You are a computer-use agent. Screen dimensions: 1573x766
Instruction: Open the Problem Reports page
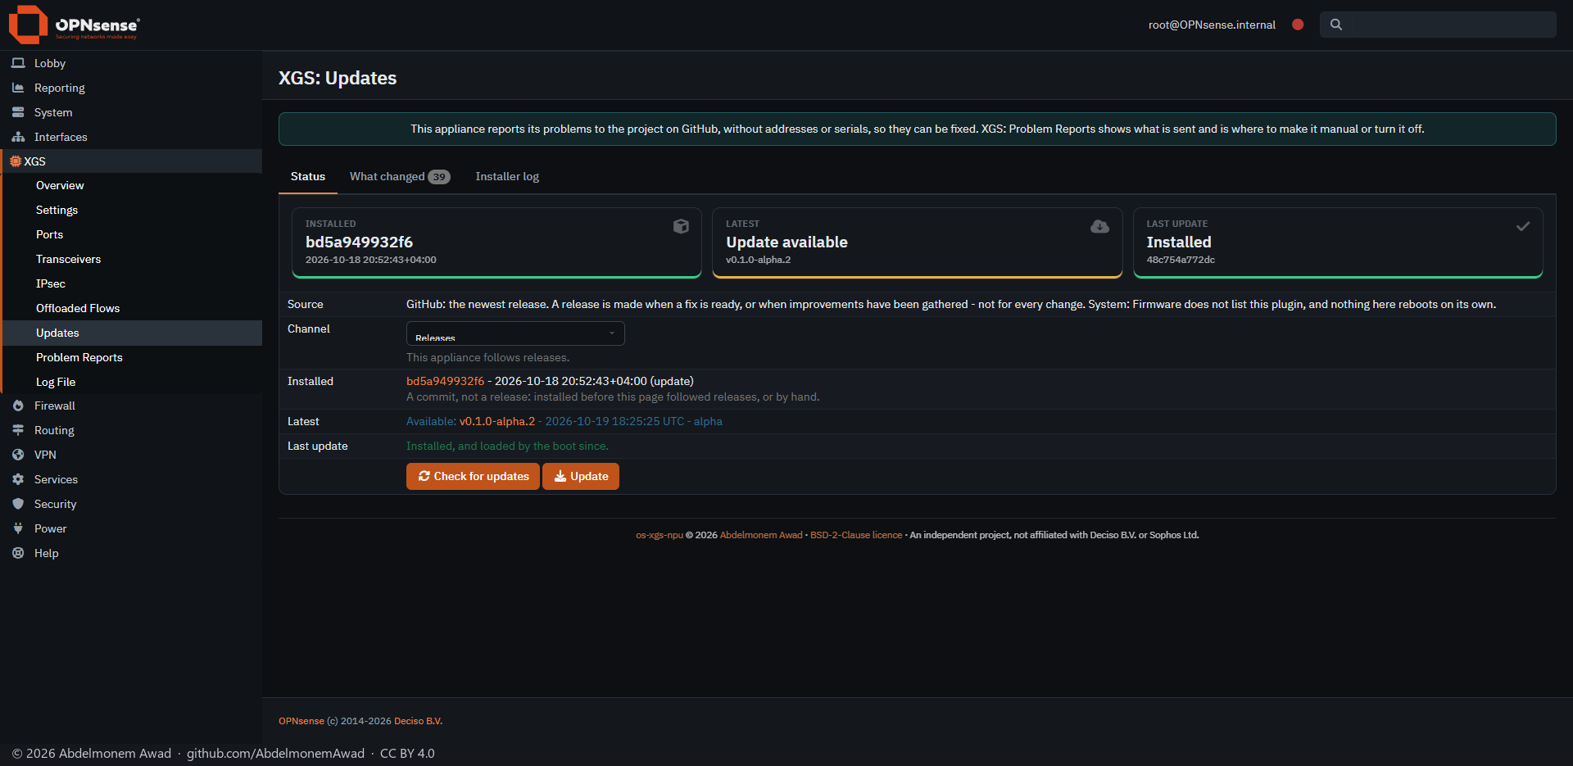(x=132, y=357)
